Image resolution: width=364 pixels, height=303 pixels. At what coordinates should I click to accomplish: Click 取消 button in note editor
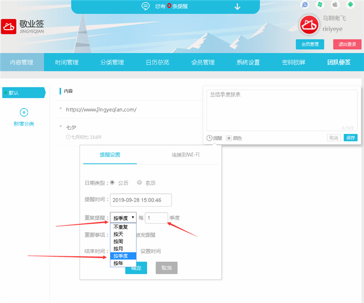[x=334, y=138]
